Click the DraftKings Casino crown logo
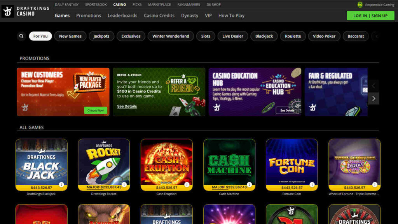This screenshot has width=398, height=224. pos(8,11)
